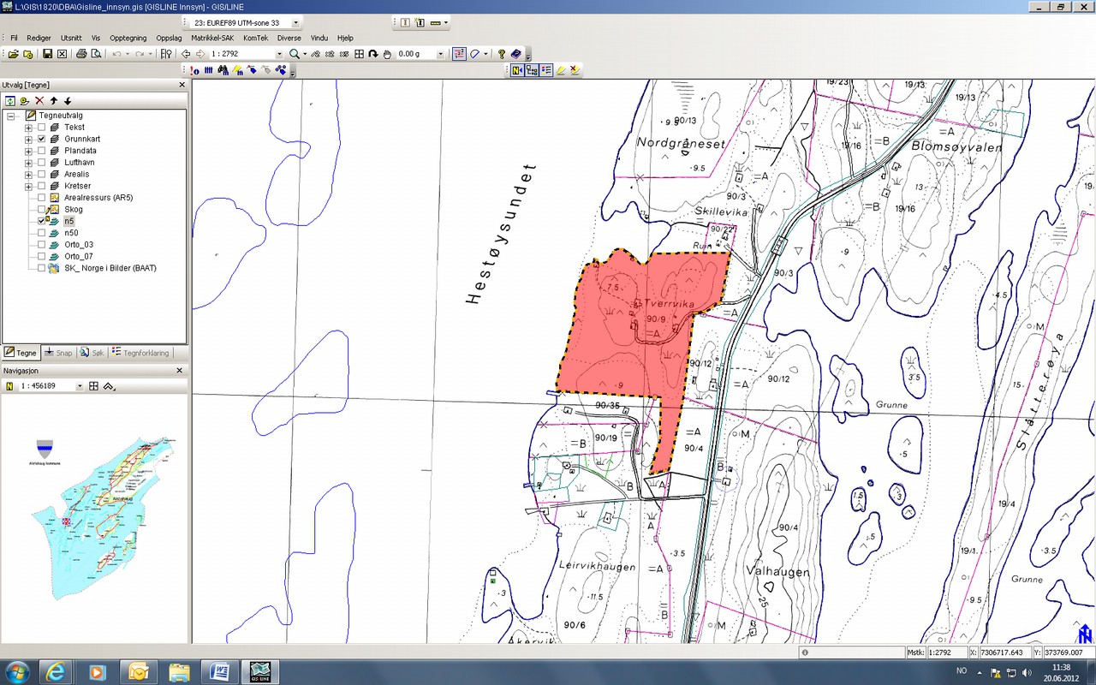Open the Opptegning menu
This screenshot has height=685, width=1096.
pyautogui.click(x=128, y=38)
